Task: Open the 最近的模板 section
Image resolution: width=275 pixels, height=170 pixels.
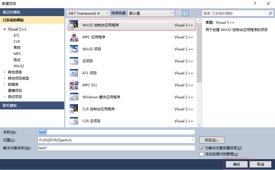Action: pos(32,12)
